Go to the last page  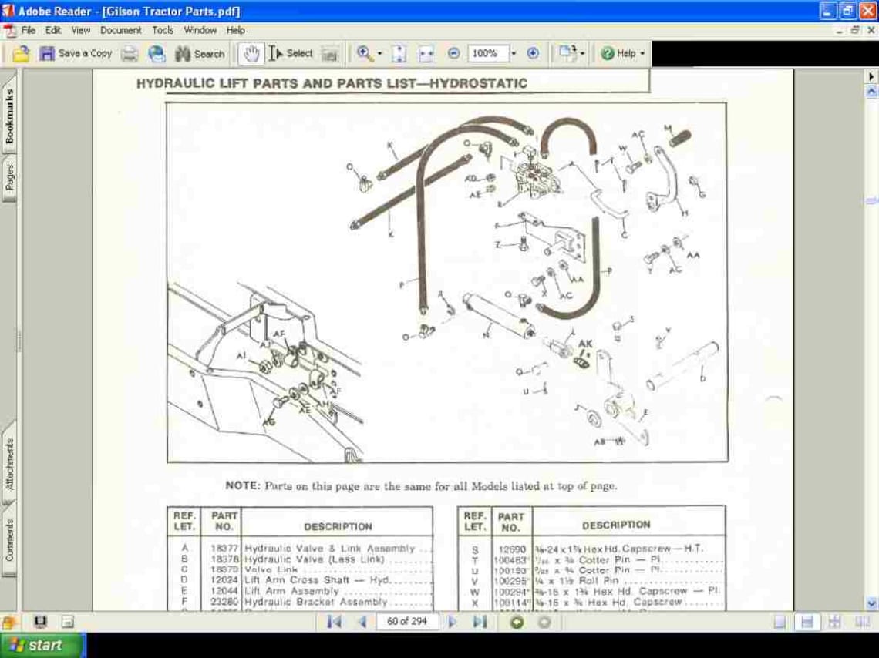click(480, 622)
